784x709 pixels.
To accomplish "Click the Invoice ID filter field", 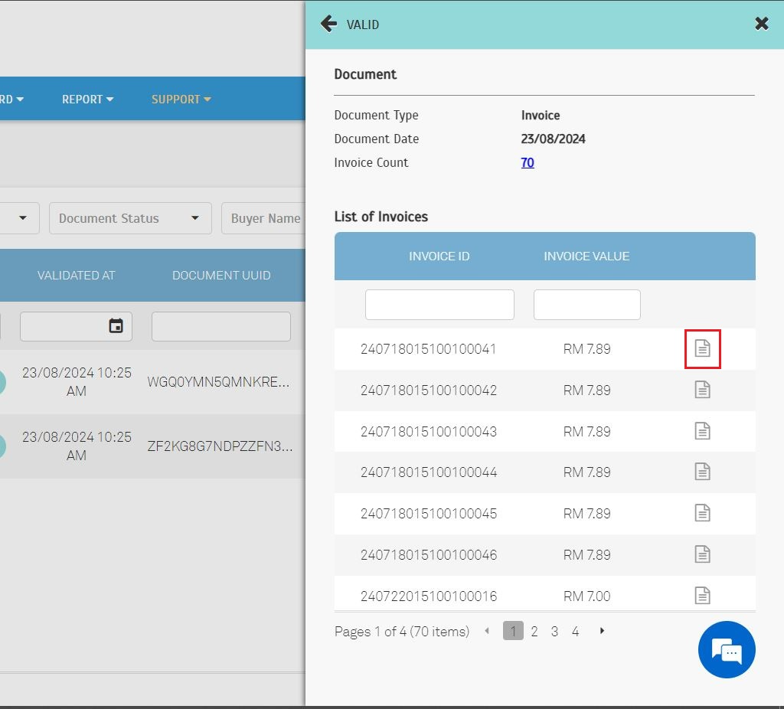I will click(x=439, y=305).
